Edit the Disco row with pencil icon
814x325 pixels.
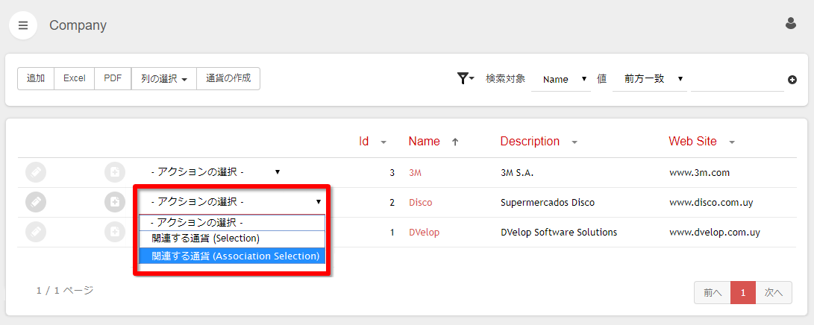pyautogui.click(x=35, y=202)
